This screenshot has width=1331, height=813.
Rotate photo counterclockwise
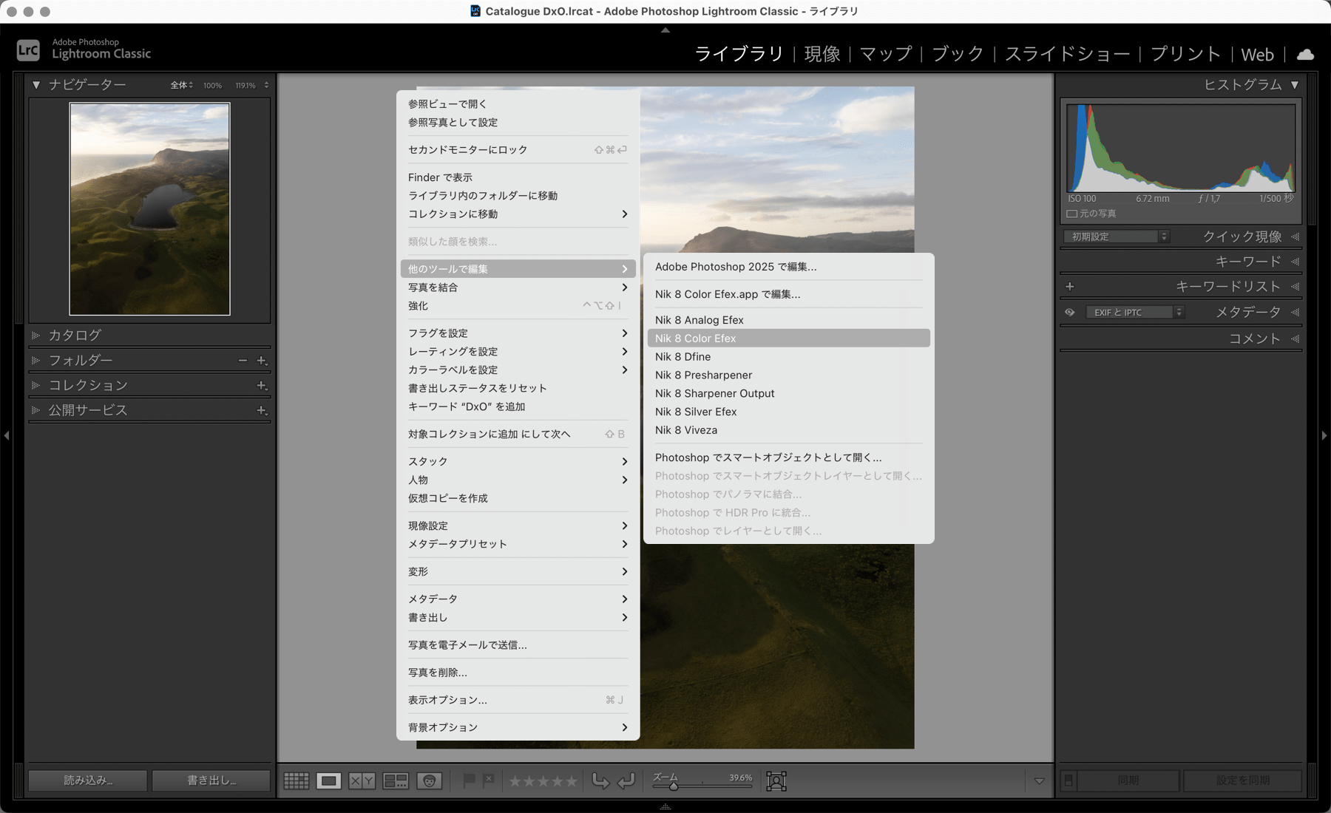click(600, 781)
